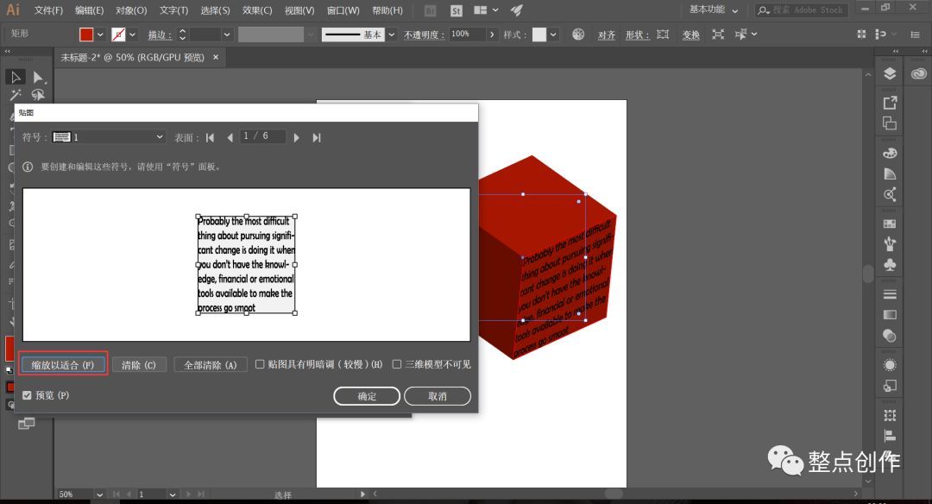Go to first surface in Map Art dialog
This screenshot has height=504, width=932.
(x=210, y=138)
